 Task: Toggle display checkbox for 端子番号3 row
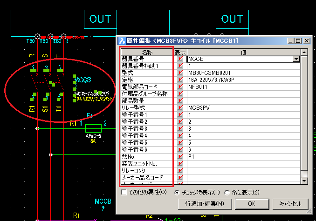tap(180, 129)
